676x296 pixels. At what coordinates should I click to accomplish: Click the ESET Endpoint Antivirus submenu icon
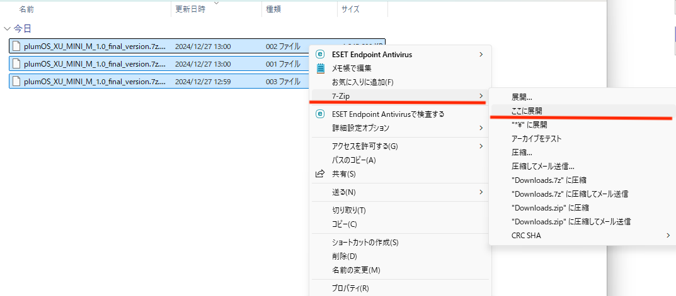click(x=320, y=55)
